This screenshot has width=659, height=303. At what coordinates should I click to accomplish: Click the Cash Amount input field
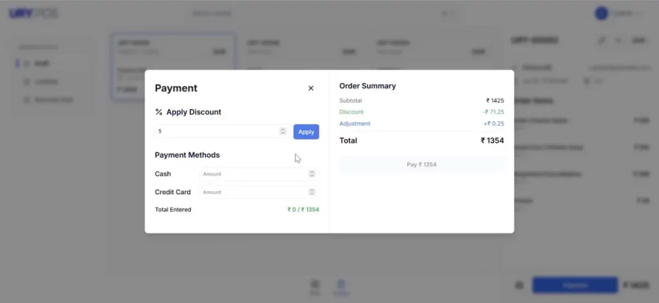click(259, 174)
